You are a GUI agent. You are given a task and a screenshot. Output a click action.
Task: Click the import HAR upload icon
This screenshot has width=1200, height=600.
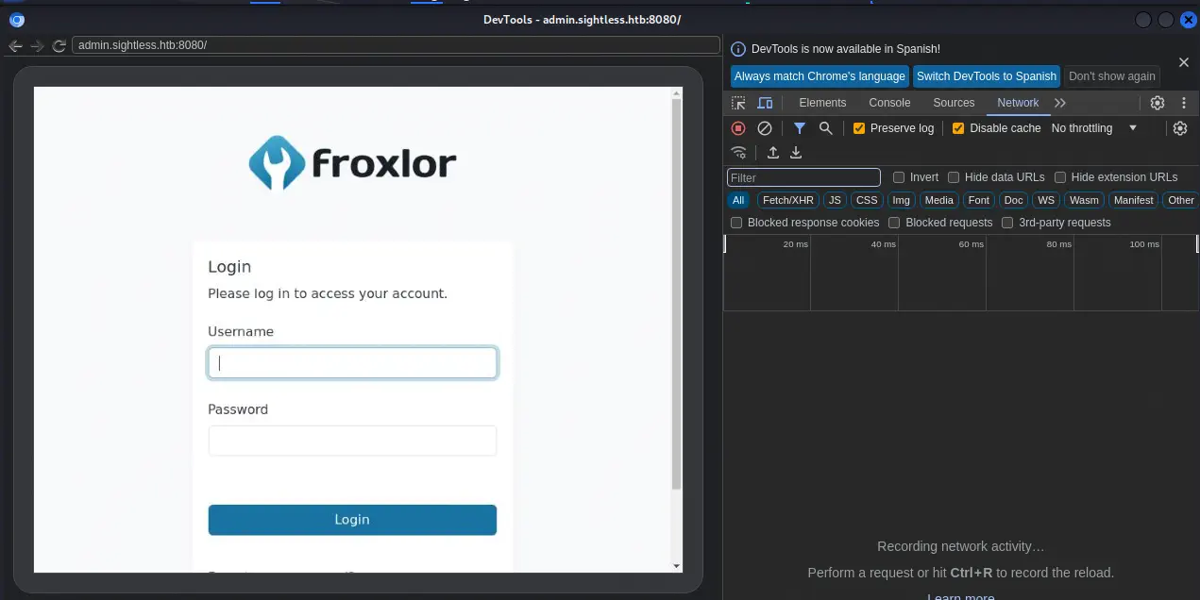point(772,153)
